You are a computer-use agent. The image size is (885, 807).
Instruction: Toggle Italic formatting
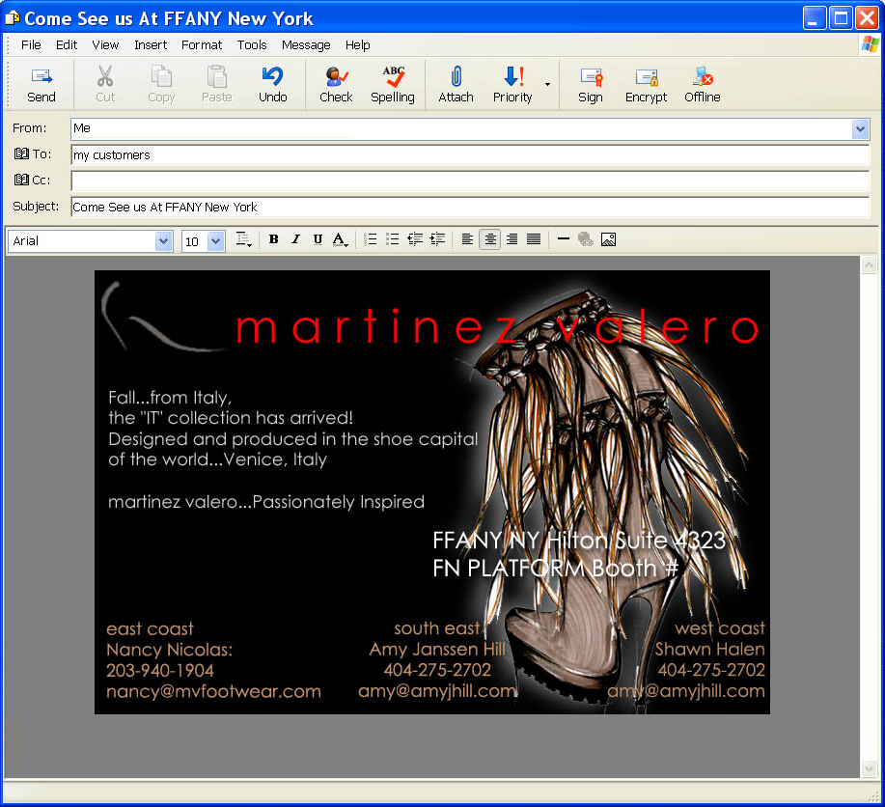pyautogui.click(x=295, y=239)
